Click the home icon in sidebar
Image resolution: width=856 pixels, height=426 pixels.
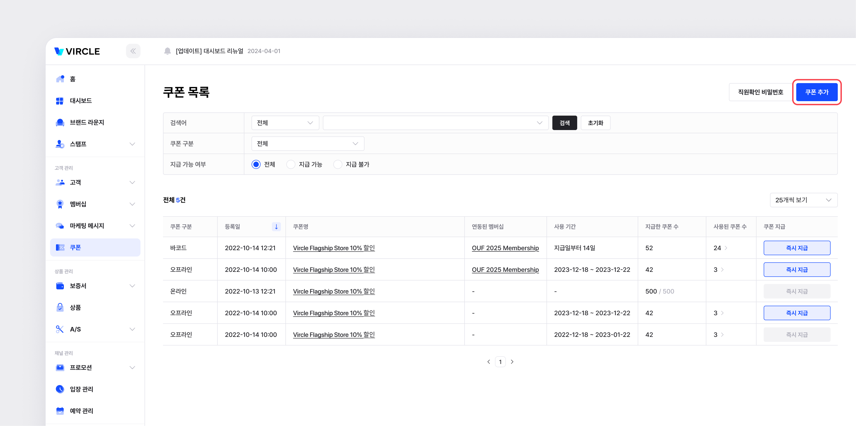point(60,79)
